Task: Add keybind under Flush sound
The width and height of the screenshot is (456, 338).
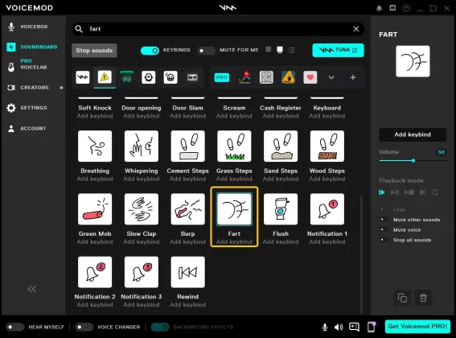Action: point(281,241)
